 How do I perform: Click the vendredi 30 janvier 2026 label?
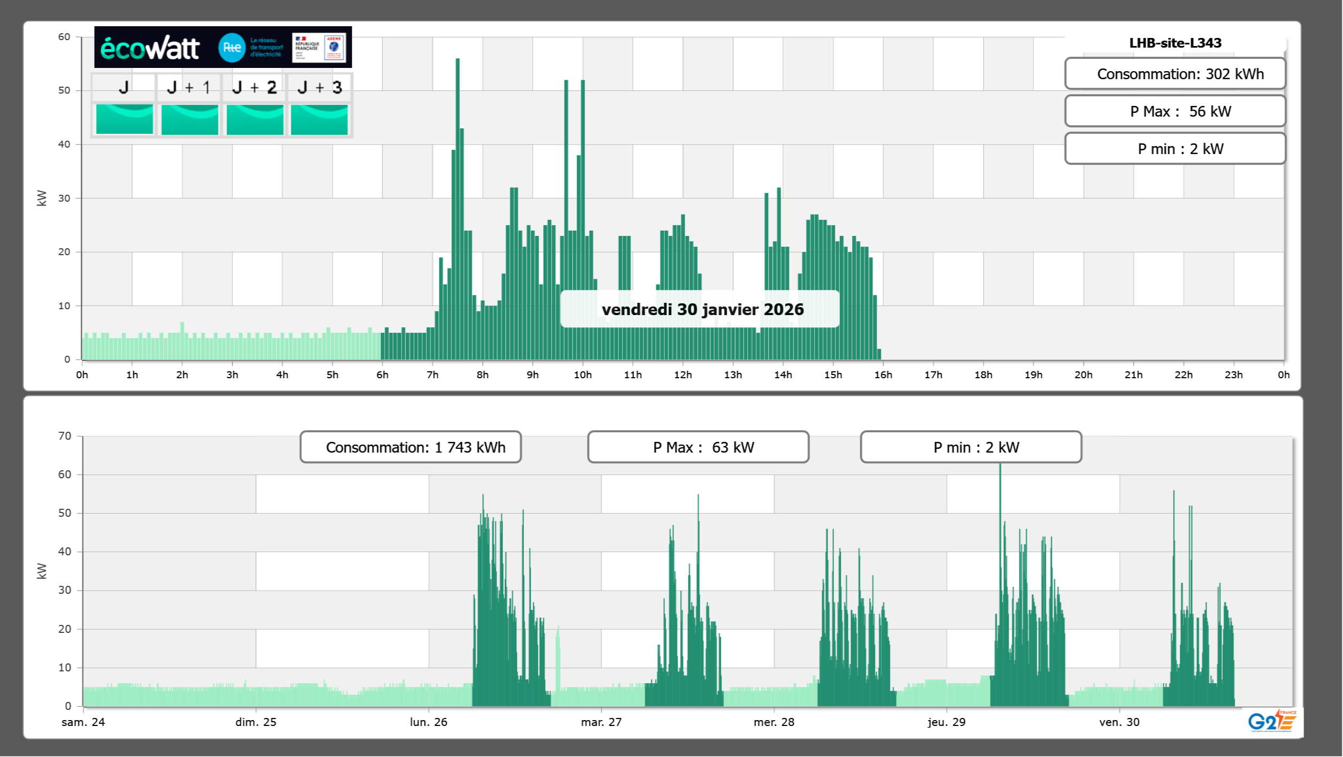pos(702,309)
